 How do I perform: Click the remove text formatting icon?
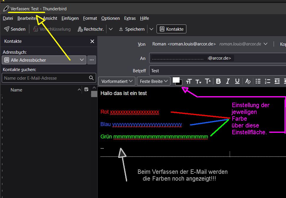point(248,81)
